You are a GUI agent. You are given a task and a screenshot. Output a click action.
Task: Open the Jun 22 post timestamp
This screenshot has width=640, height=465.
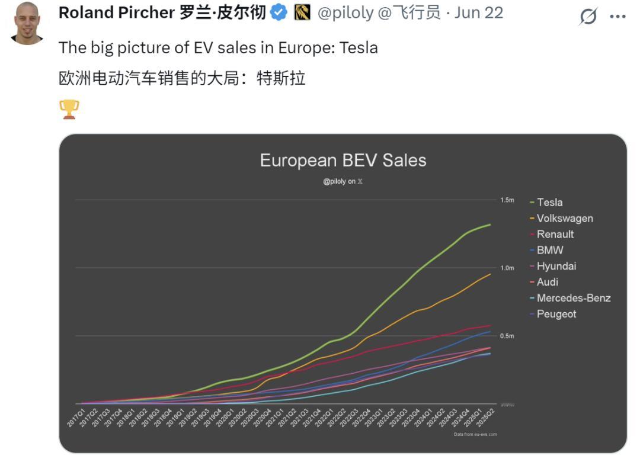tap(479, 12)
